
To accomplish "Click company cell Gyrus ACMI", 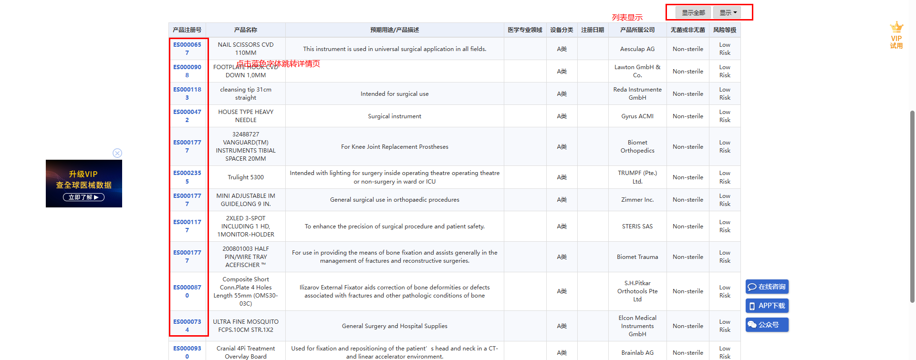I will 637,116.
